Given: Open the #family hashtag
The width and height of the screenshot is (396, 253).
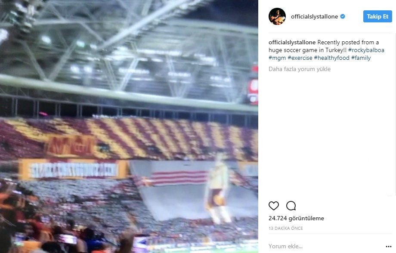Looking at the screenshot, I should (x=361, y=58).
